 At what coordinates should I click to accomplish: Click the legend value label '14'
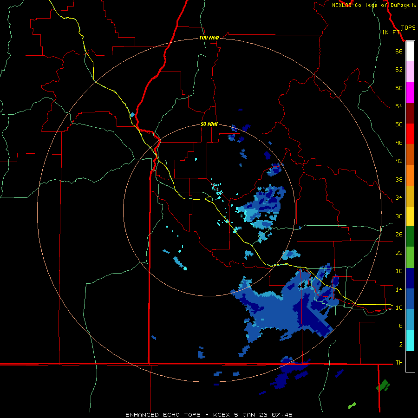(x=399, y=289)
